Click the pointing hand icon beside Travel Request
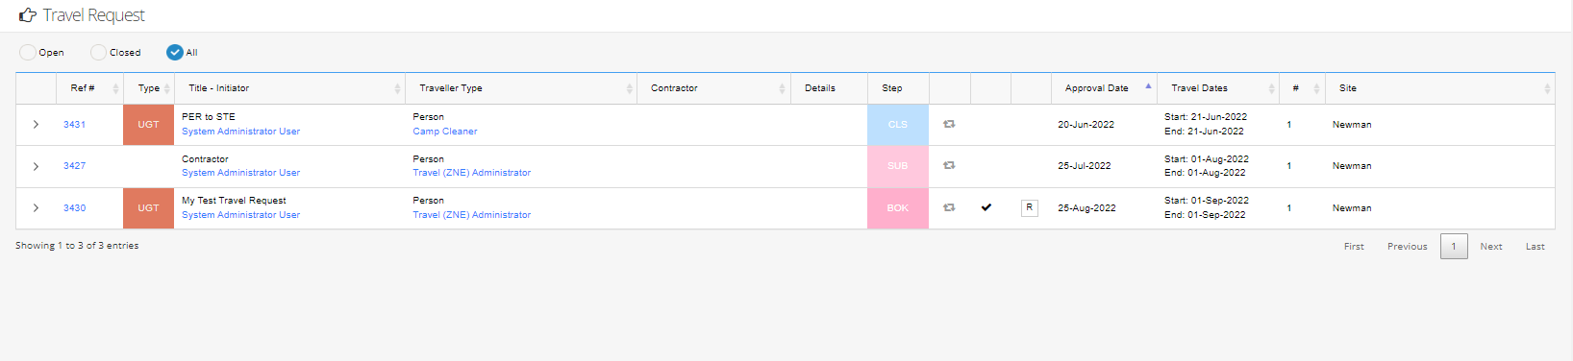The height and width of the screenshot is (361, 1573). pos(28,15)
